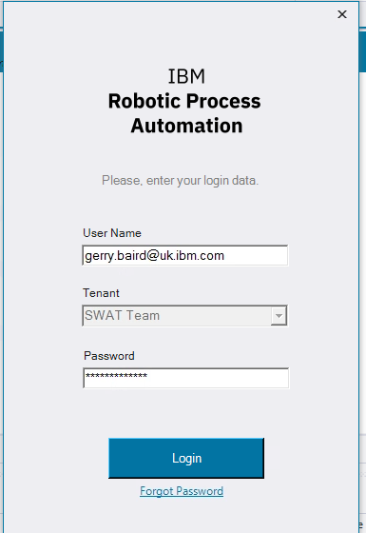
Task: Select the 'SWAT Team' text in Tenant box
Action: coord(123,315)
